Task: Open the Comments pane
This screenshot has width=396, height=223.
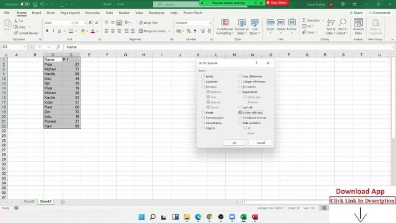Action: (x=379, y=12)
